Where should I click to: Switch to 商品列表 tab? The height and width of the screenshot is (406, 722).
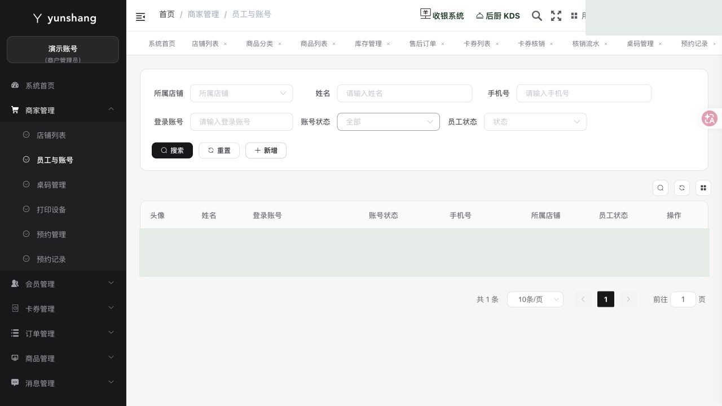314,43
